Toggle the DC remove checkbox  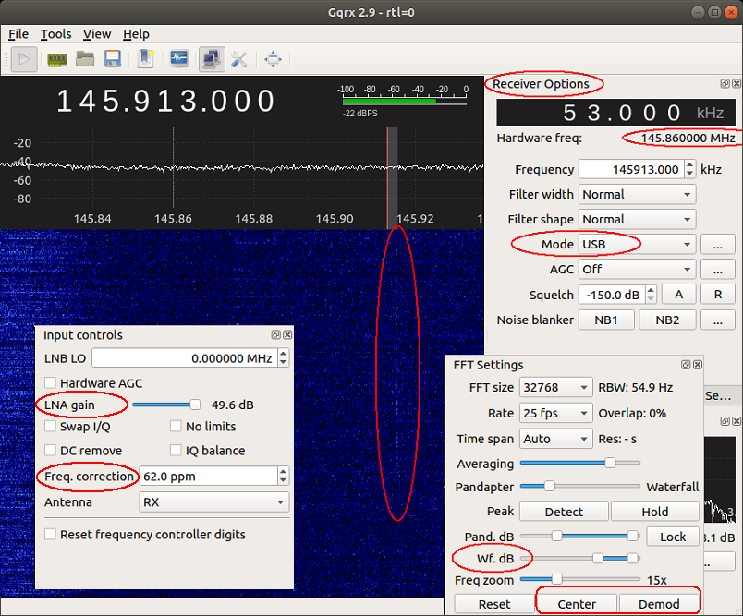click(x=50, y=450)
